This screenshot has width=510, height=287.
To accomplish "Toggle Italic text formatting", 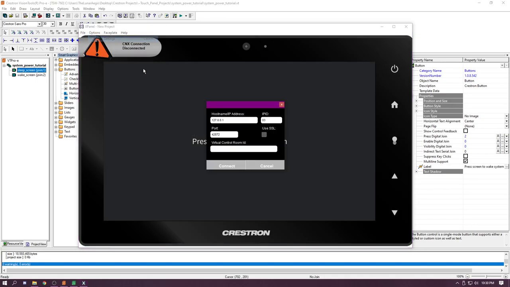I will pyautogui.click(x=67, y=24).
